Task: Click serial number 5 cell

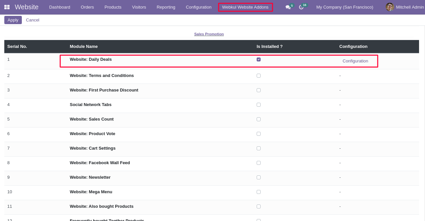Action: pyautogui.click(x=9, y=119)
